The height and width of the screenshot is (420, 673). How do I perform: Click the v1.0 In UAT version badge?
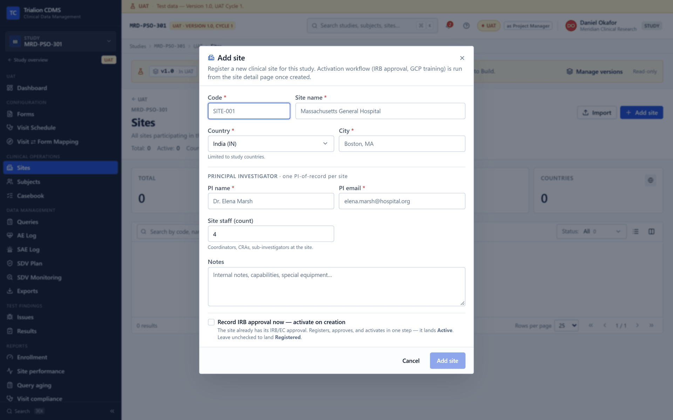173,71
